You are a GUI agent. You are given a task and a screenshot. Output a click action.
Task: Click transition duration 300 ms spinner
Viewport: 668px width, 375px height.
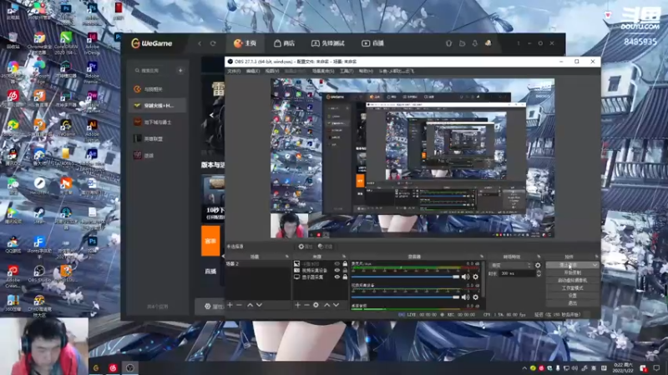[x=520, y=273]
